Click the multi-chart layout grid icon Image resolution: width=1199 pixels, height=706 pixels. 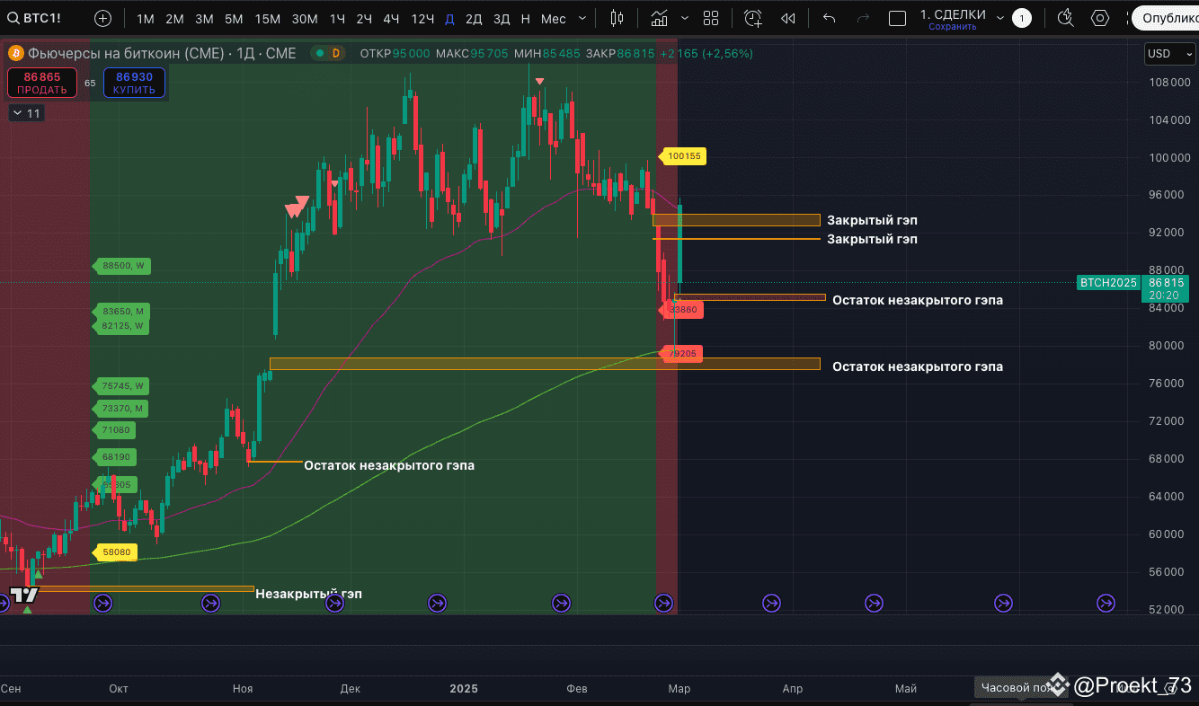click(710, 17)
